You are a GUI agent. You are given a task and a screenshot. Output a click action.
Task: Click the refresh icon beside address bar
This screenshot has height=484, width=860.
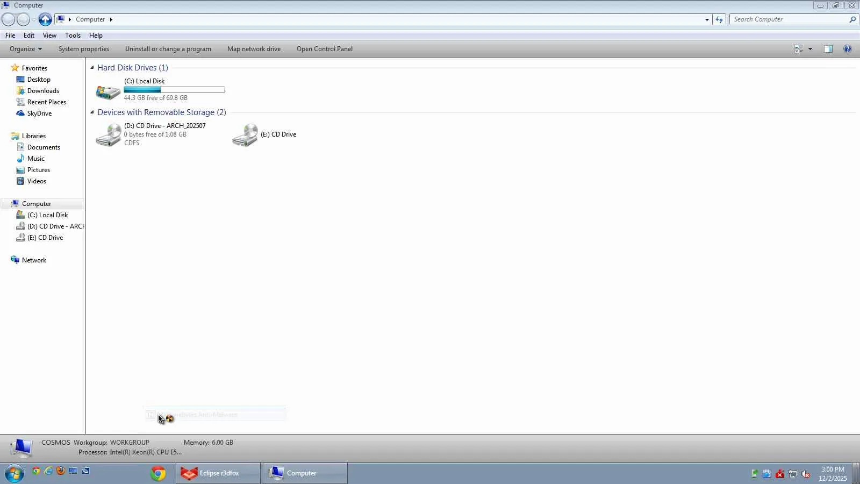pos(719,19)
